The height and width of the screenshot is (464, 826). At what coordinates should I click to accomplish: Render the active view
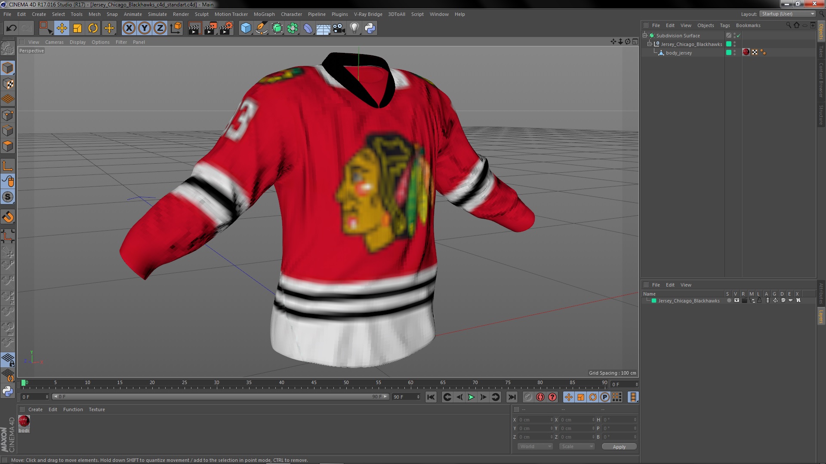coord(194,28)
